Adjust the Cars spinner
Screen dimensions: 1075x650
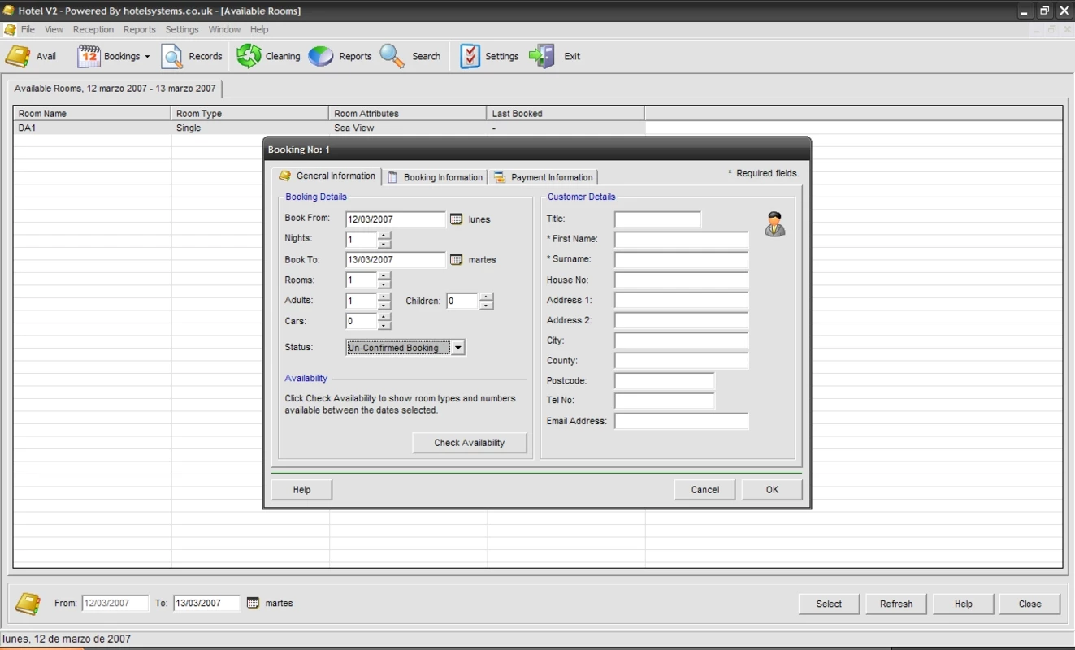(x=384, y=322)
